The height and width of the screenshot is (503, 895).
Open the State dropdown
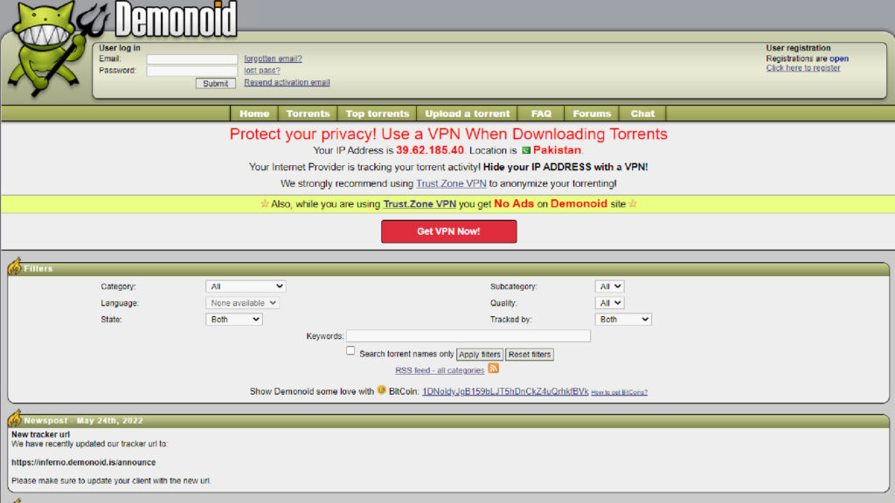(x=234, y=320)
